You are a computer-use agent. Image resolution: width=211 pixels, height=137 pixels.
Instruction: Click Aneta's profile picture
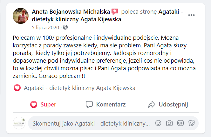tap(21, 16)
